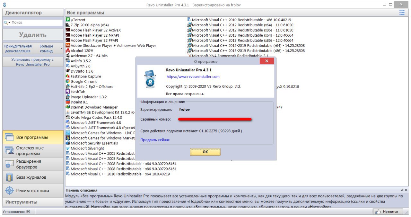Click the 7-Zip 20.00 alpha icon
This screenshot has width=411, height=217.
(x=68, y=25)
